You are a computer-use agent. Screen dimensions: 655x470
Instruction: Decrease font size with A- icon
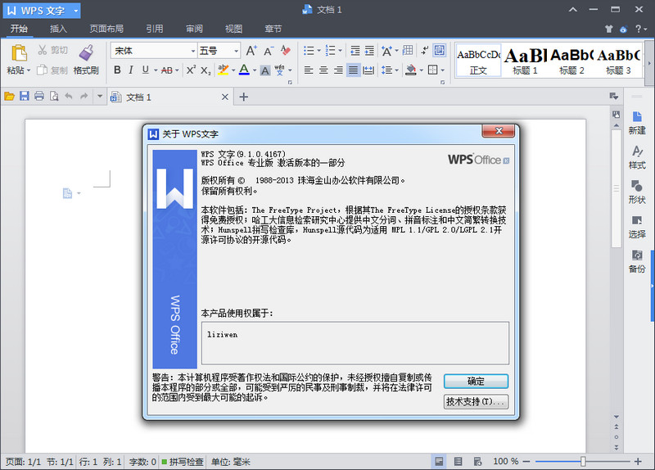point(269,51)
